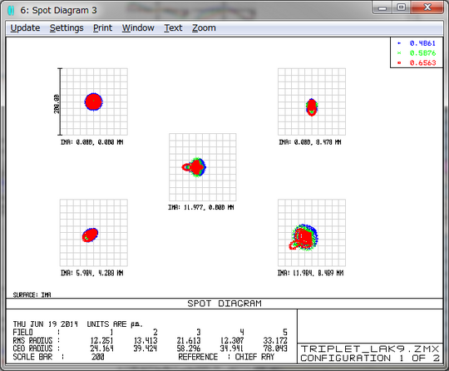Open the Text menu
Image resolution: width=449 pixels, height=371 pixels.
point(173,28)
